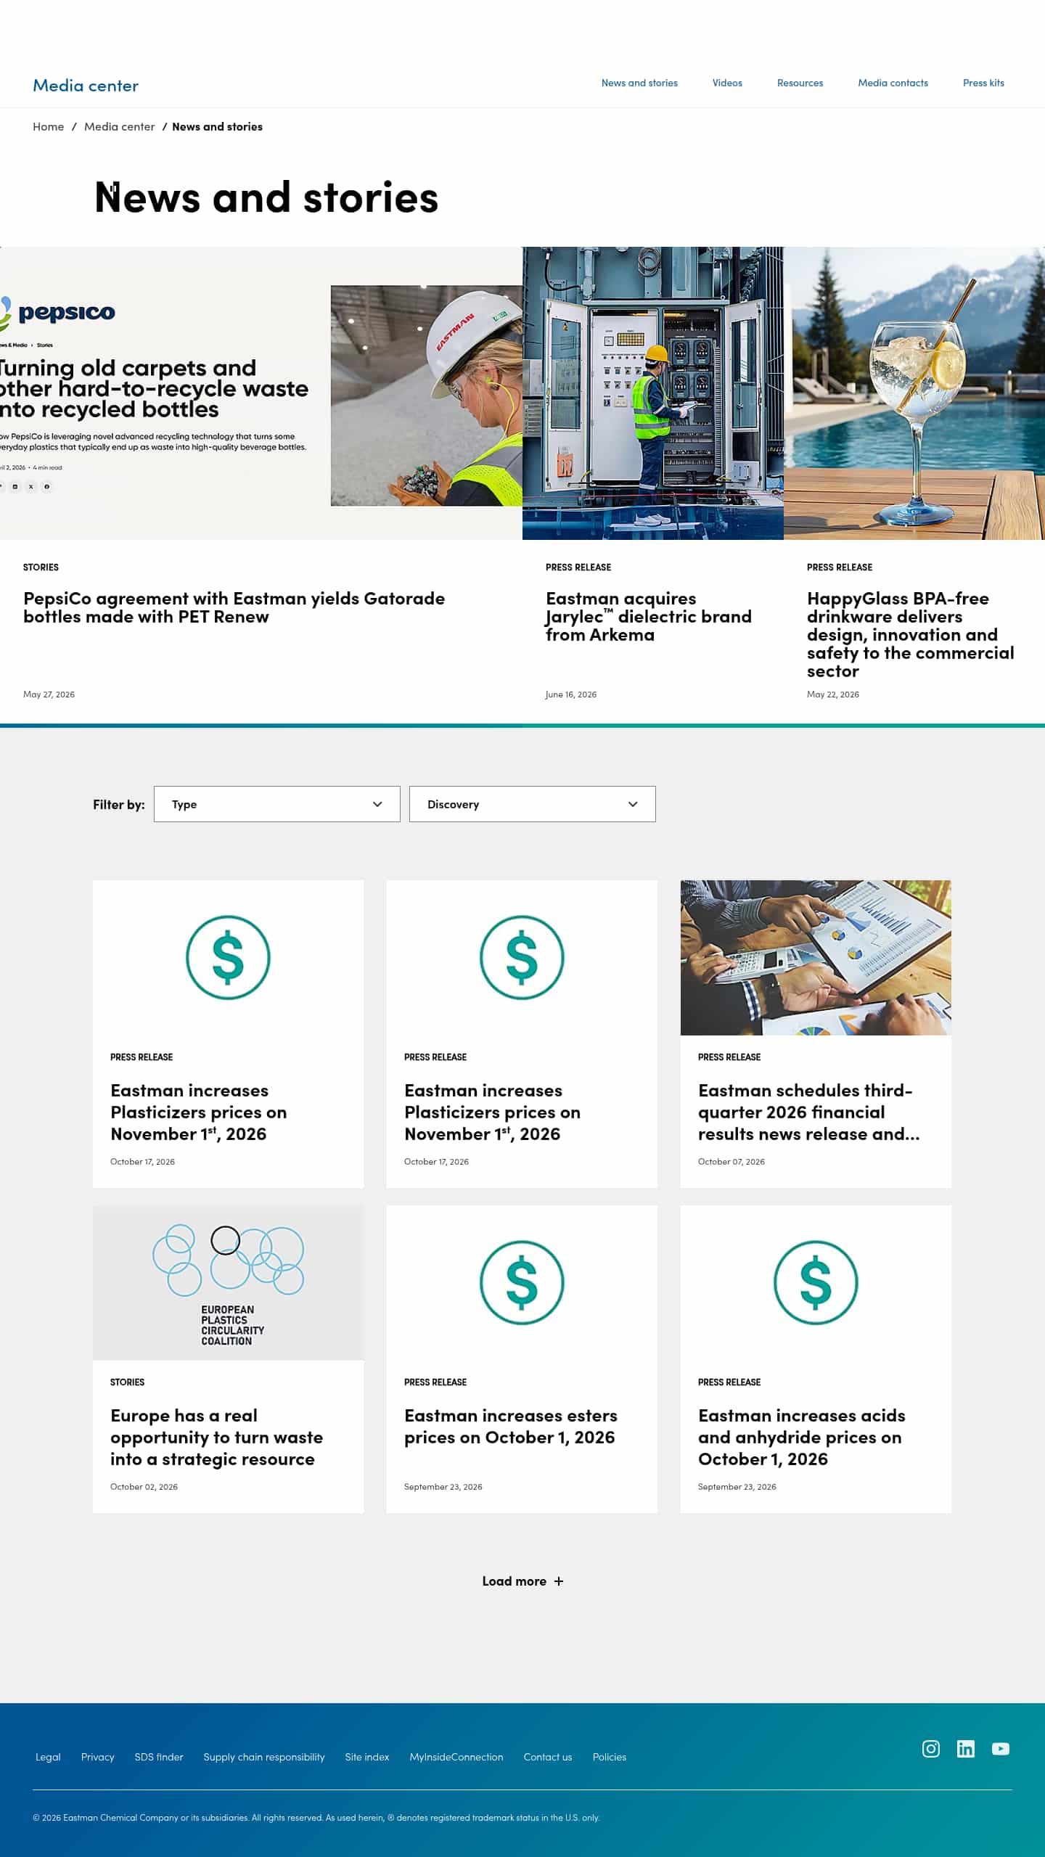Viewport: 1045px width, 1857px height.
Task: Click the Load more button
Action: point(522,1581)
